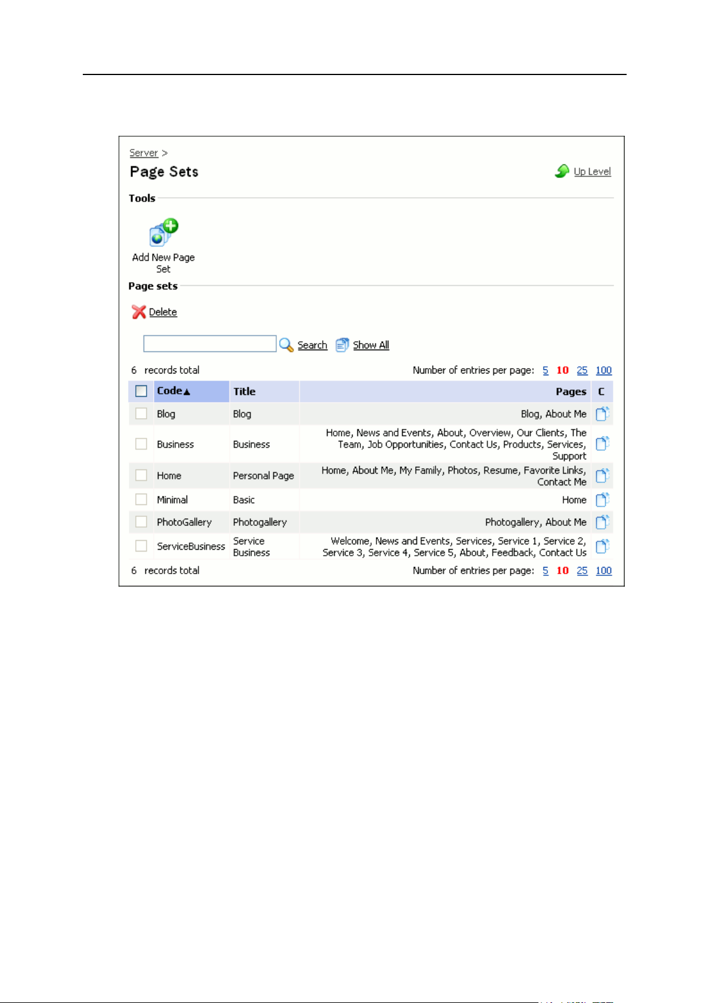The height and width of the screenshot is (1003, 710).
Task: Click the Add New Page Set icon
Action: pos(164,232)
